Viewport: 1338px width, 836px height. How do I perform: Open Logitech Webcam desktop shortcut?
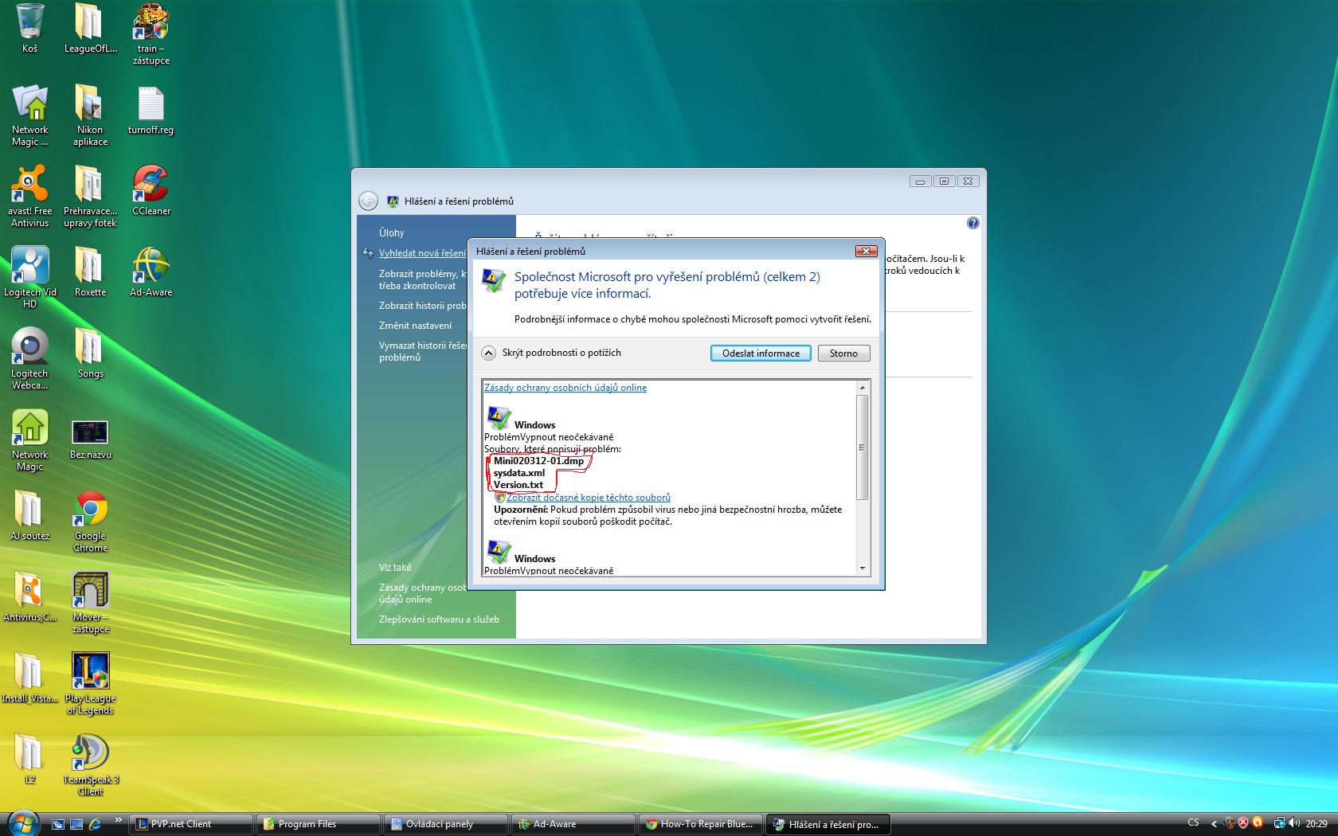29,347
